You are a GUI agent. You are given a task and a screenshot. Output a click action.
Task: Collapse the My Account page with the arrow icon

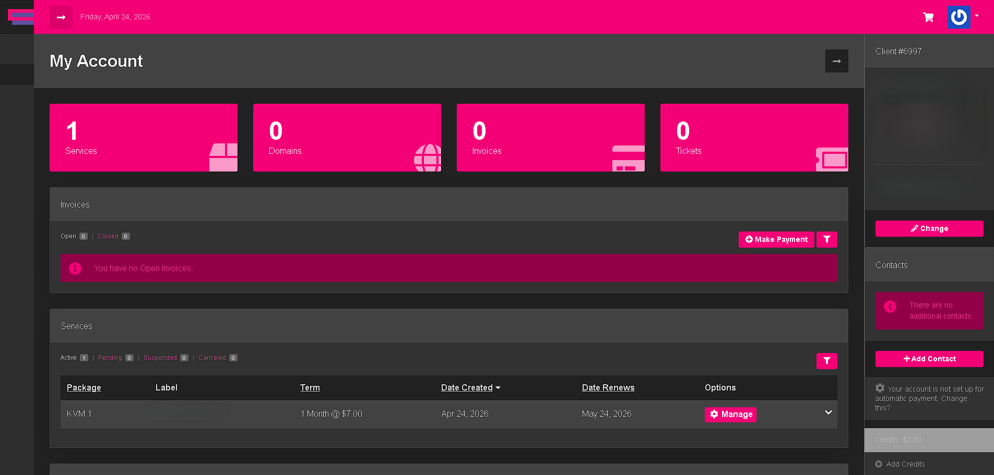point(836,61)
